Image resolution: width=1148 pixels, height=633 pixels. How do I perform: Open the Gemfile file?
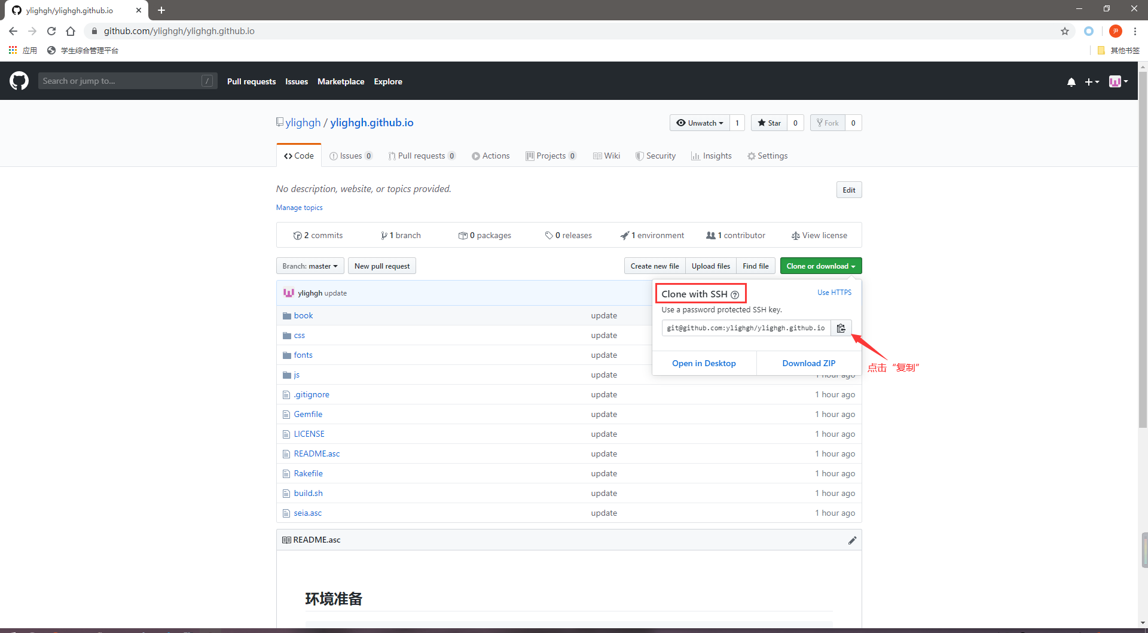(308, 414)
